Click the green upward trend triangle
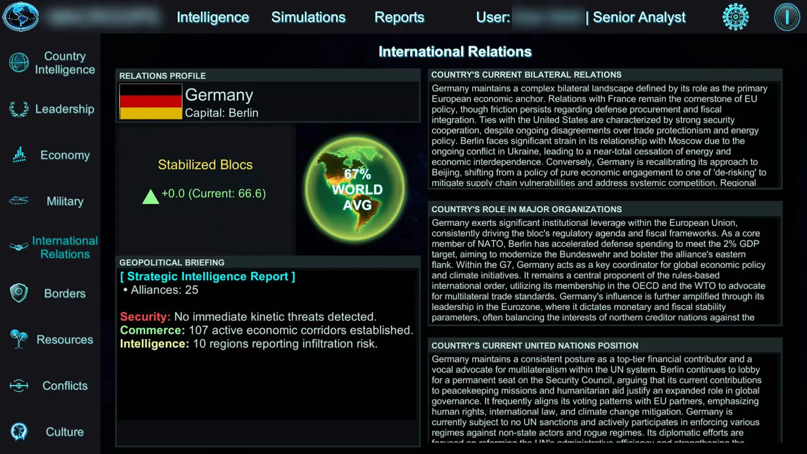The height and width of the screenshot is (454, 807). point(151,196)
